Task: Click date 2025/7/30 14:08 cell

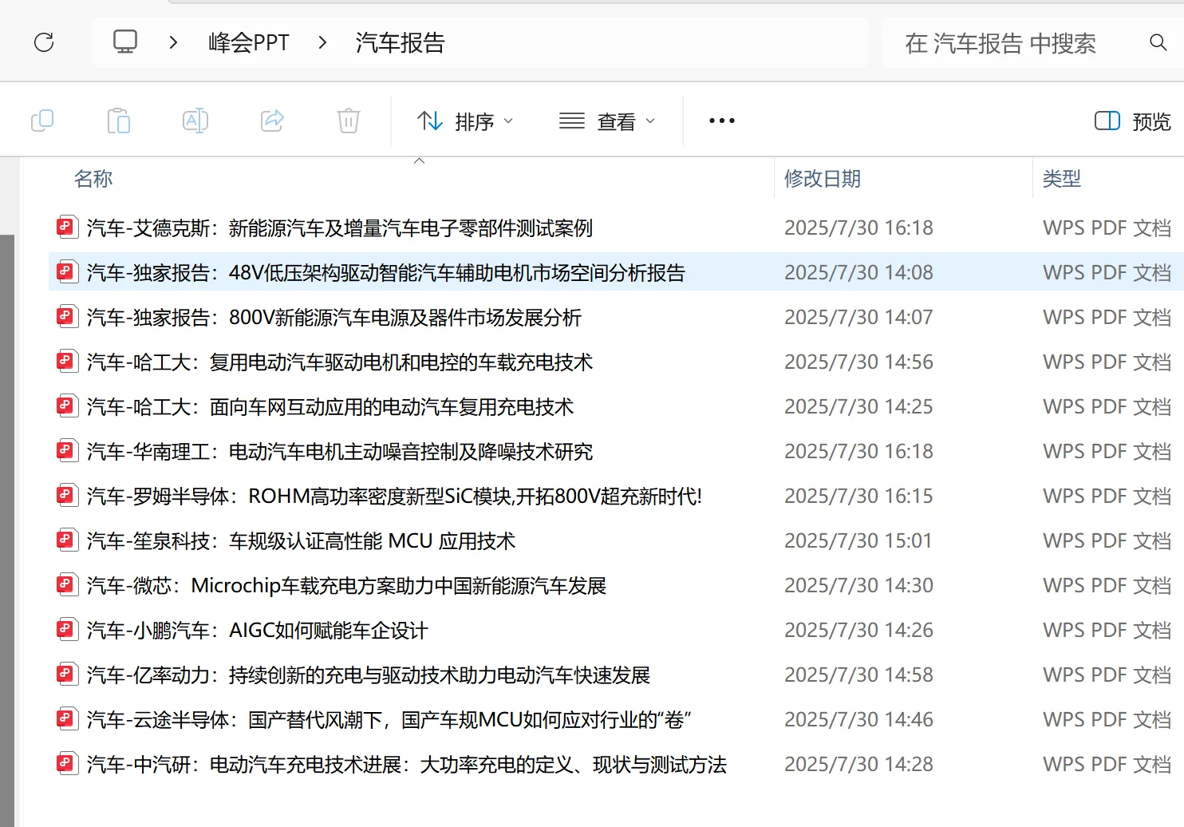Action: 858,273
